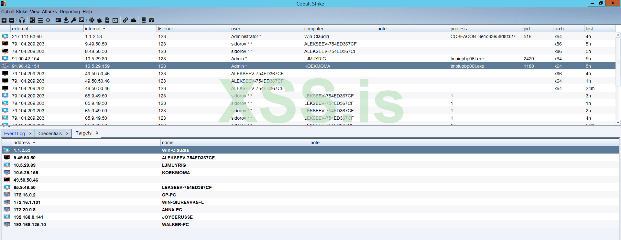
Task: Select target WALKER-PC
Action: point(310,225)
